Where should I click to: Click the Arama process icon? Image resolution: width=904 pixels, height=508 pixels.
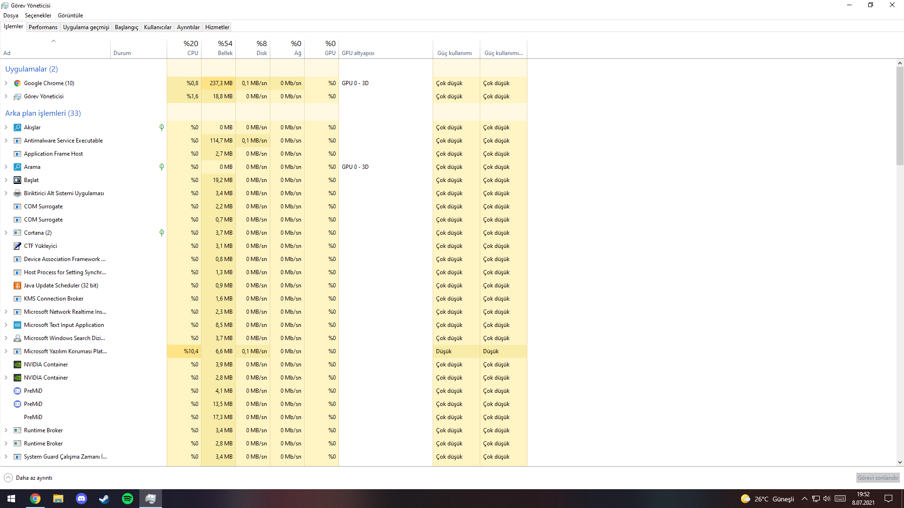(17, 167)
